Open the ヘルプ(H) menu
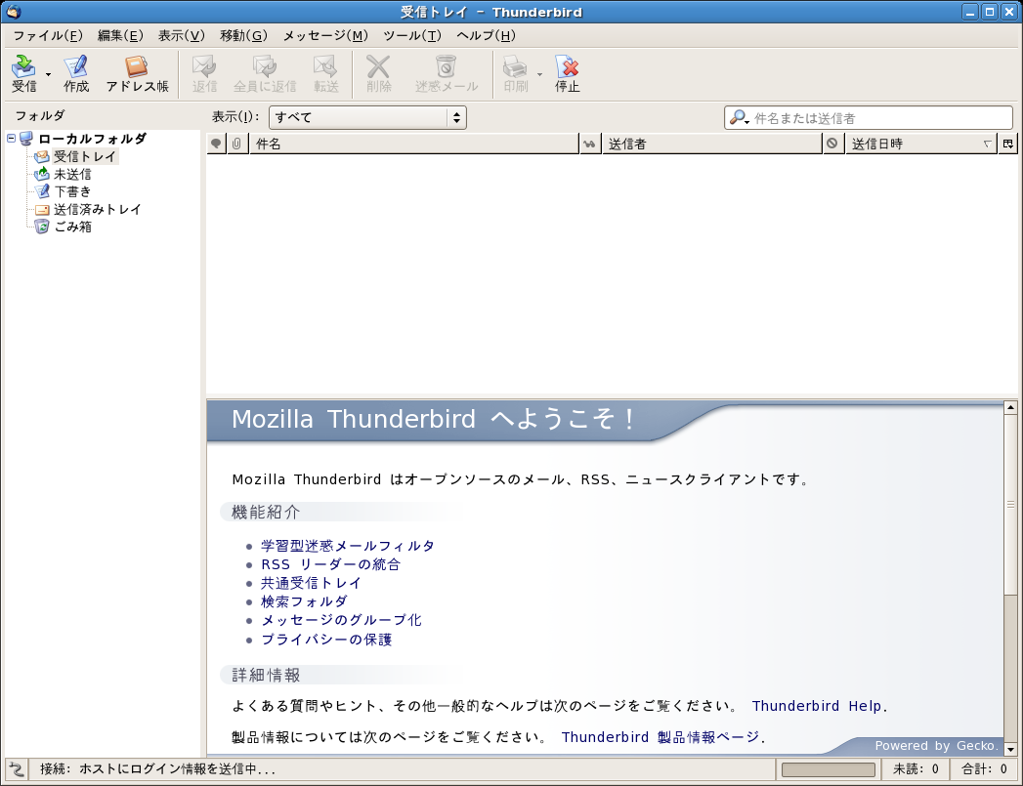Image resolution: width=1023 pixels, height=786 pixels. coord(486,35)
